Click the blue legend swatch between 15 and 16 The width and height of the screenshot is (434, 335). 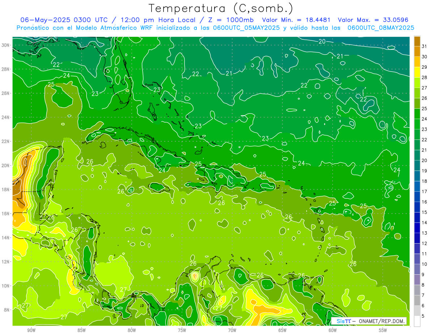point(417,207)
